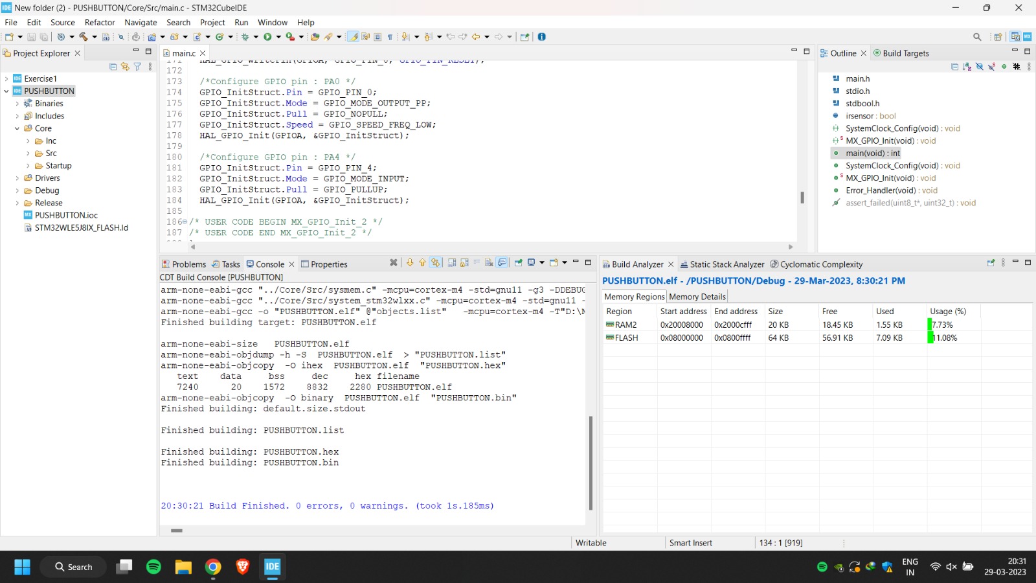Click the Project Explorer filter funnel icon
This screenshot has width=1036, height=583.
click(x=137, y=67)
